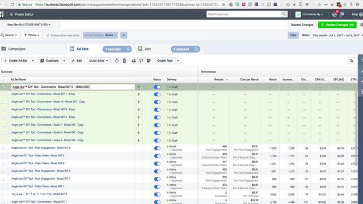Add a new filter with plus button
The image size is (363, 204).
pyautogui.click(x=124, y=35)
